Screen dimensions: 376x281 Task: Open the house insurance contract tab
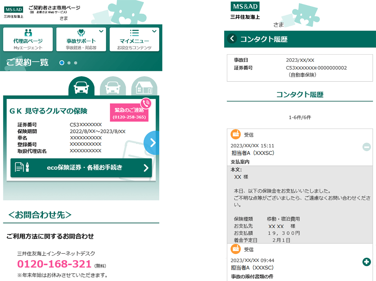pos(144,86)
